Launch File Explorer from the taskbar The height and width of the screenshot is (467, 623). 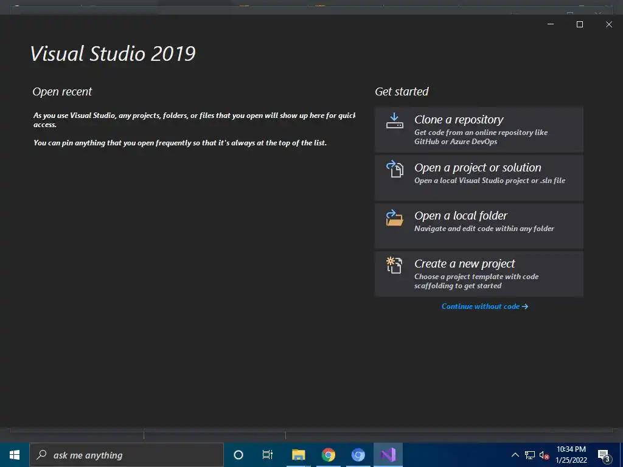(x=298, y=455)
